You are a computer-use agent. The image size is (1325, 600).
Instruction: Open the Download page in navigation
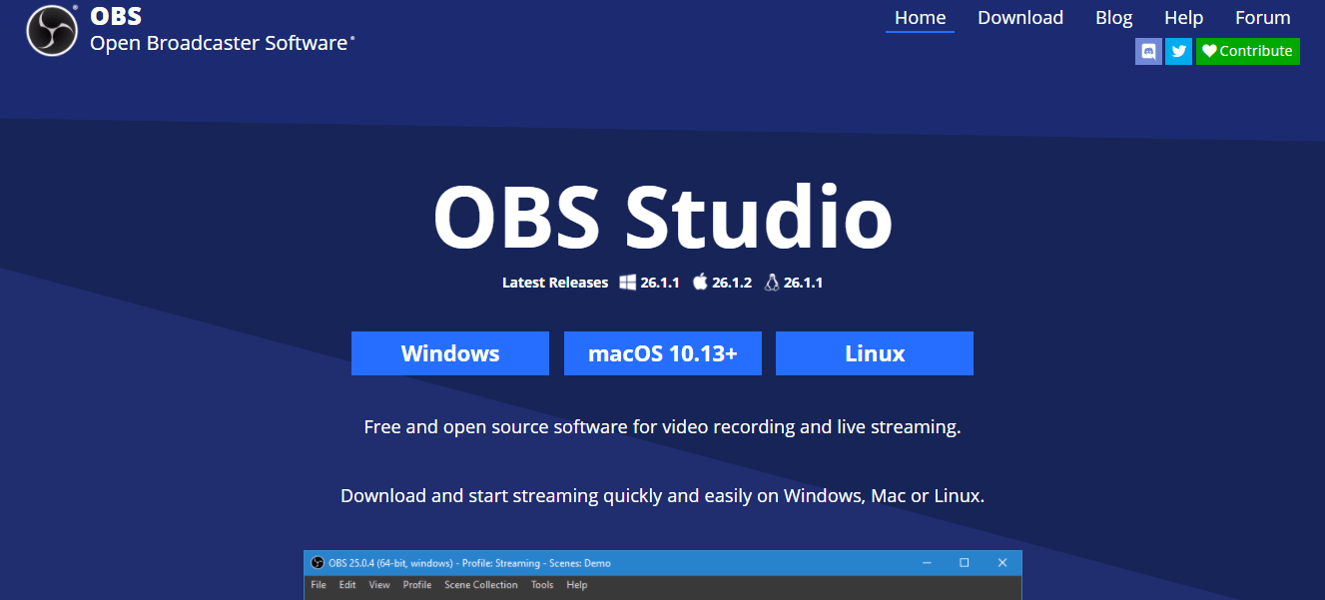[x=1020, y=18]
